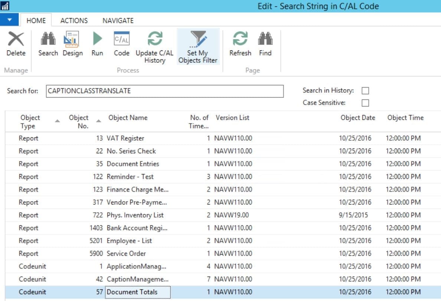Click the Object Name column header
This screenshot has height=301, width=441.
[128, 118]
